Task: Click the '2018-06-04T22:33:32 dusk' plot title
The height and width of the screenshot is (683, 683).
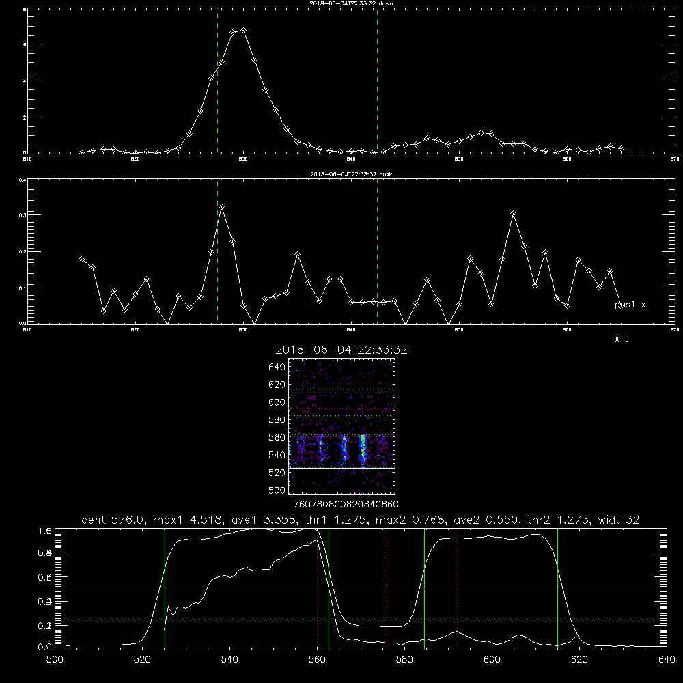Action: click(x=351, y=174)
